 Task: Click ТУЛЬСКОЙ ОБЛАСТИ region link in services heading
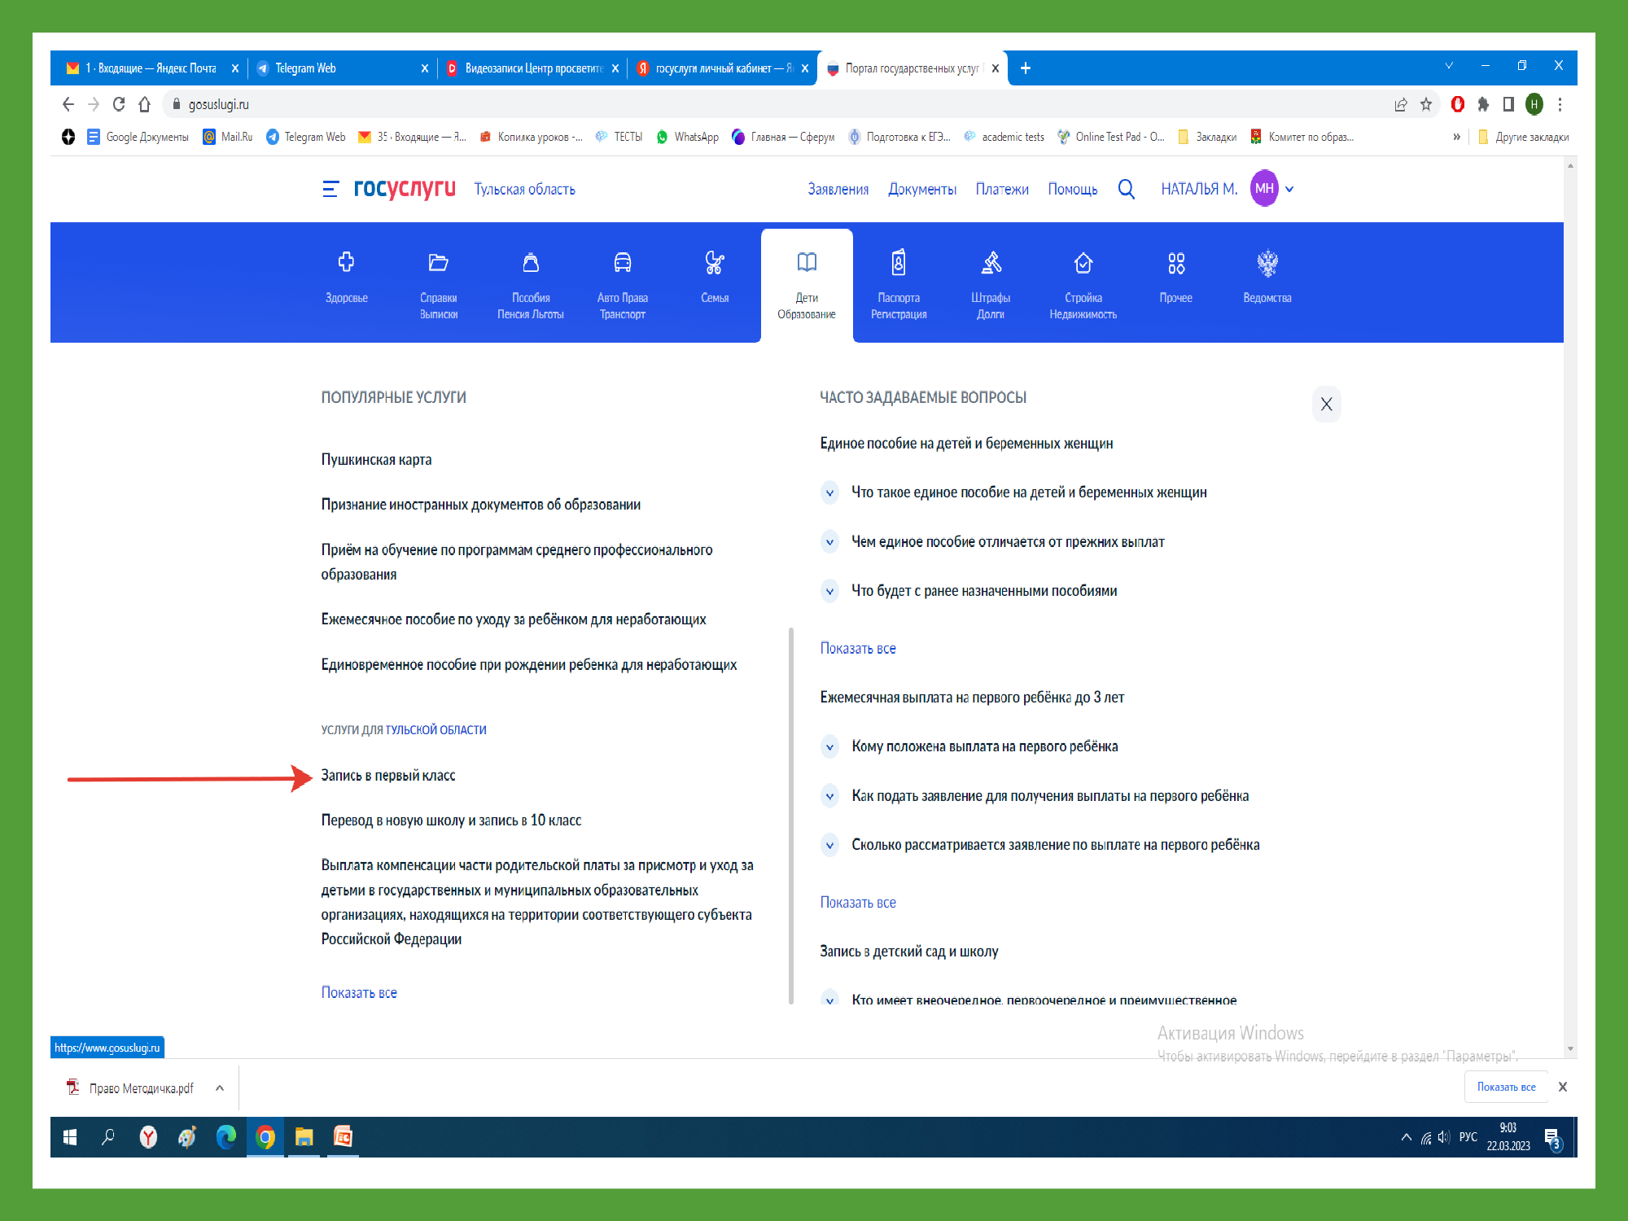tap(435, 729)
